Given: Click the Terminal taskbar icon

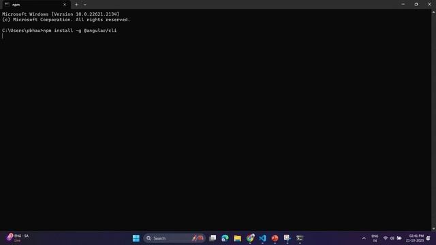Looking at the screenshot, I should [300, 238].
